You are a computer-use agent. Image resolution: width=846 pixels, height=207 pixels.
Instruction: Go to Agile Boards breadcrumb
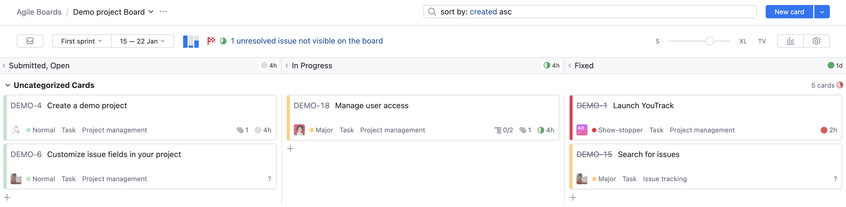pyautogui.click(x=39, y=12)
